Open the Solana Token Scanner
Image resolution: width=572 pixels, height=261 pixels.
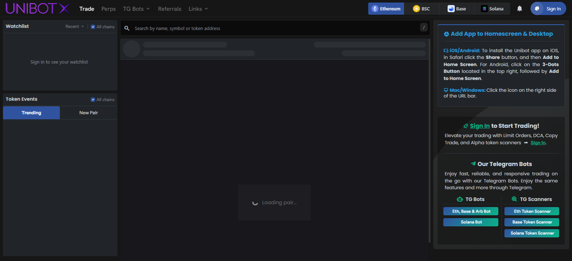532,233
